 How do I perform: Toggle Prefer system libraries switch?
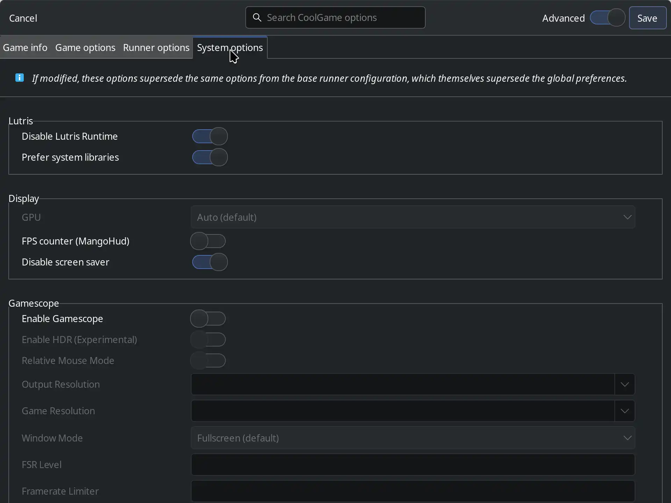tap(210, 157)
